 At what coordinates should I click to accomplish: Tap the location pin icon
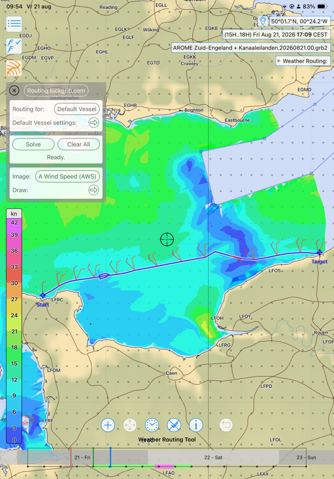pyautogui.click(x=263, y=22)
